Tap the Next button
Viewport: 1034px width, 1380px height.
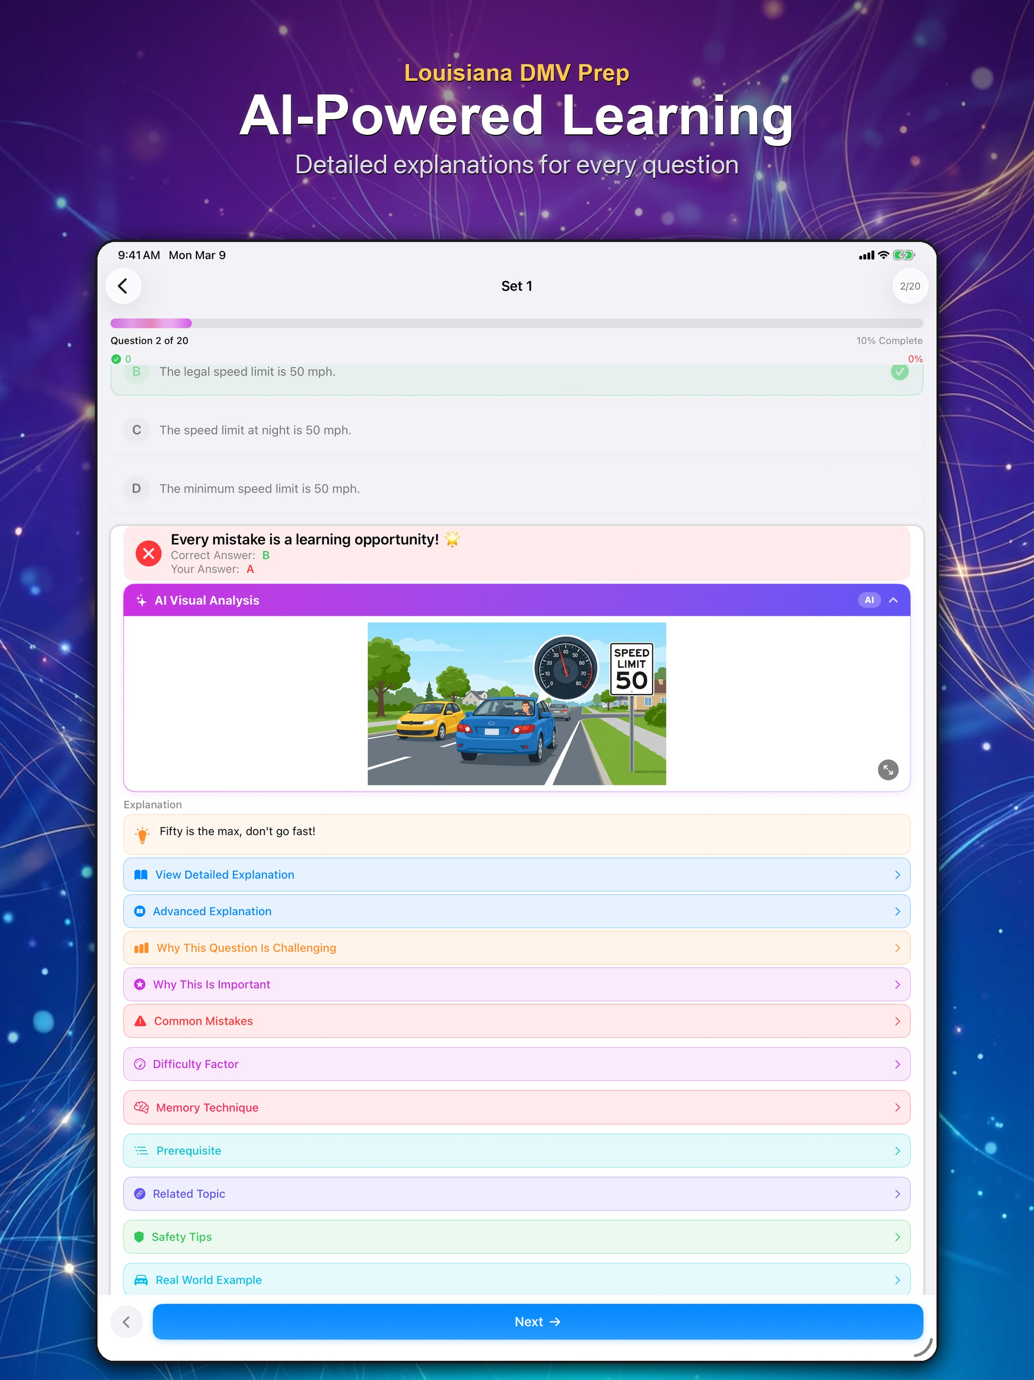(538, 1321)
